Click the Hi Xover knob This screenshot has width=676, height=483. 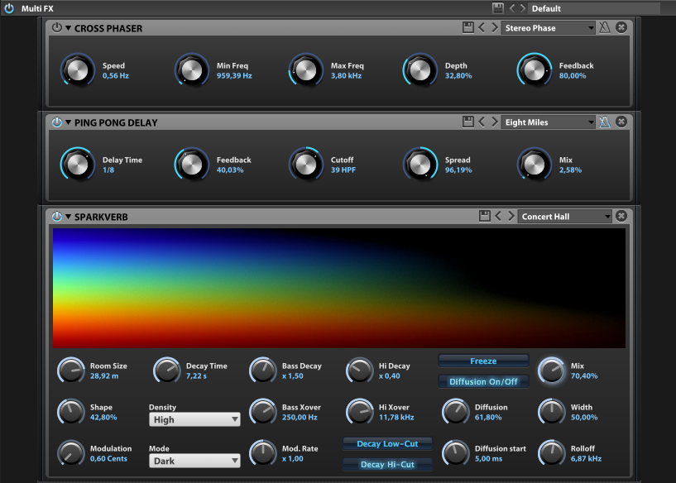pyautogui.click(x=360, y=412)
